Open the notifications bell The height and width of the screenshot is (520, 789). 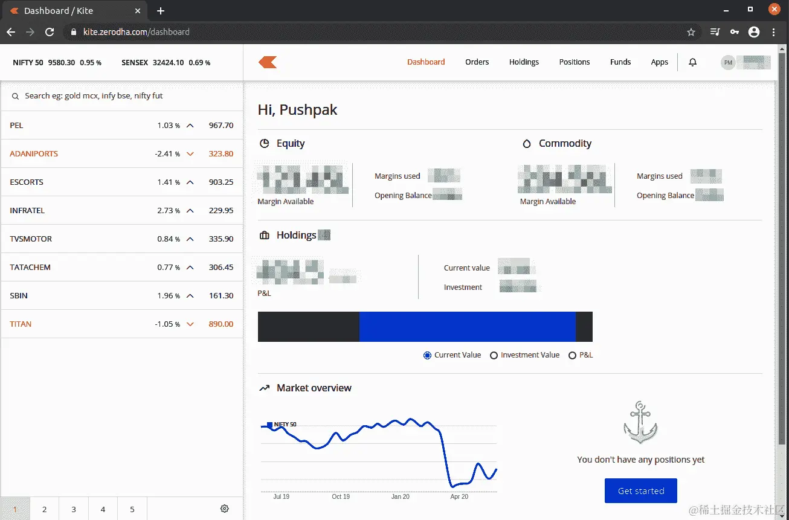(x=693, y=62)
